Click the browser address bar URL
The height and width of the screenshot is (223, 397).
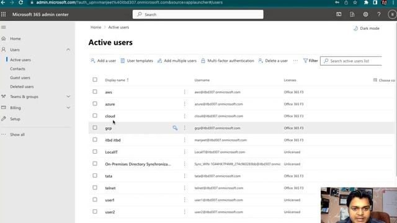[129, 2]
